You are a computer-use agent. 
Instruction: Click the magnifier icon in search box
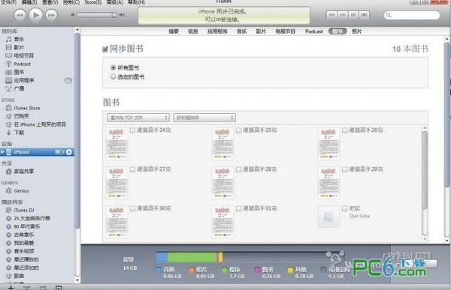click(389, 15)
